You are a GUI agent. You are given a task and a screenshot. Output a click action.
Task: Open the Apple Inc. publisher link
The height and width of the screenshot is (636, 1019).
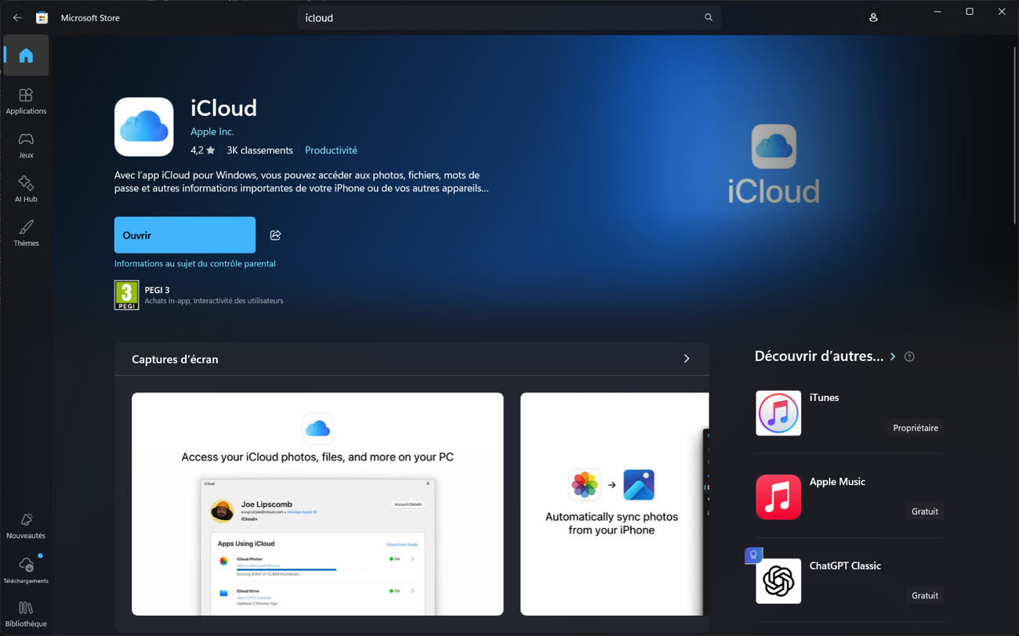point(212,132)
